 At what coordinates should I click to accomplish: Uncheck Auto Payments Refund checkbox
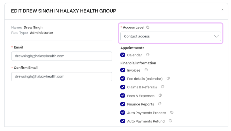pyautogui.click(x=123, y=121)
